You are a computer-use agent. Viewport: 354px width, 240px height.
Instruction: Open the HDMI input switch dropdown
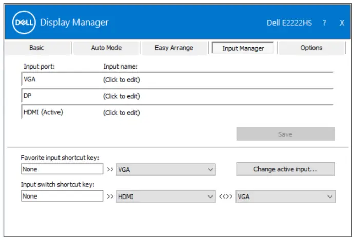pyautogui.click(x=166, y=197)
